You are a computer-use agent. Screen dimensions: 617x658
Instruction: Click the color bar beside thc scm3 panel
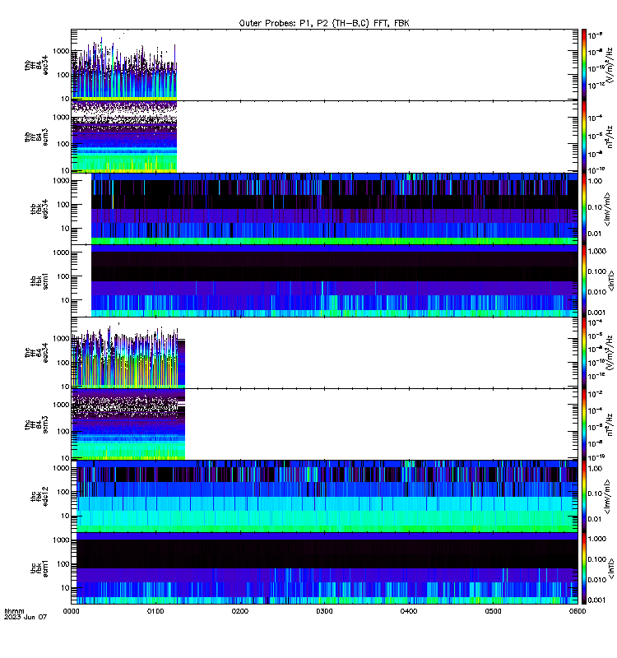[584, 424]
